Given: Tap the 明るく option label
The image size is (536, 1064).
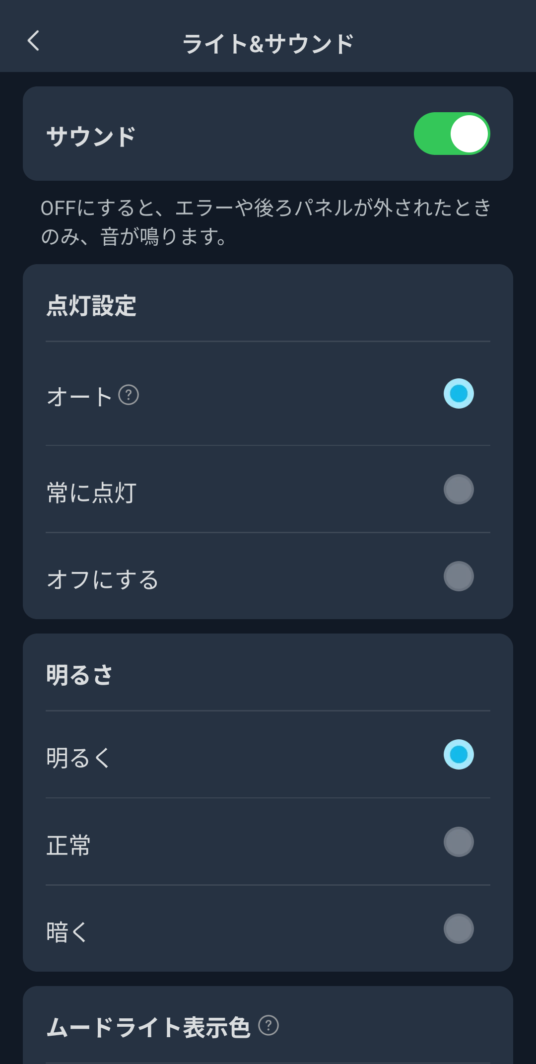Looking at the screenshot, I should pyautogui.click(x=78, y=758).
